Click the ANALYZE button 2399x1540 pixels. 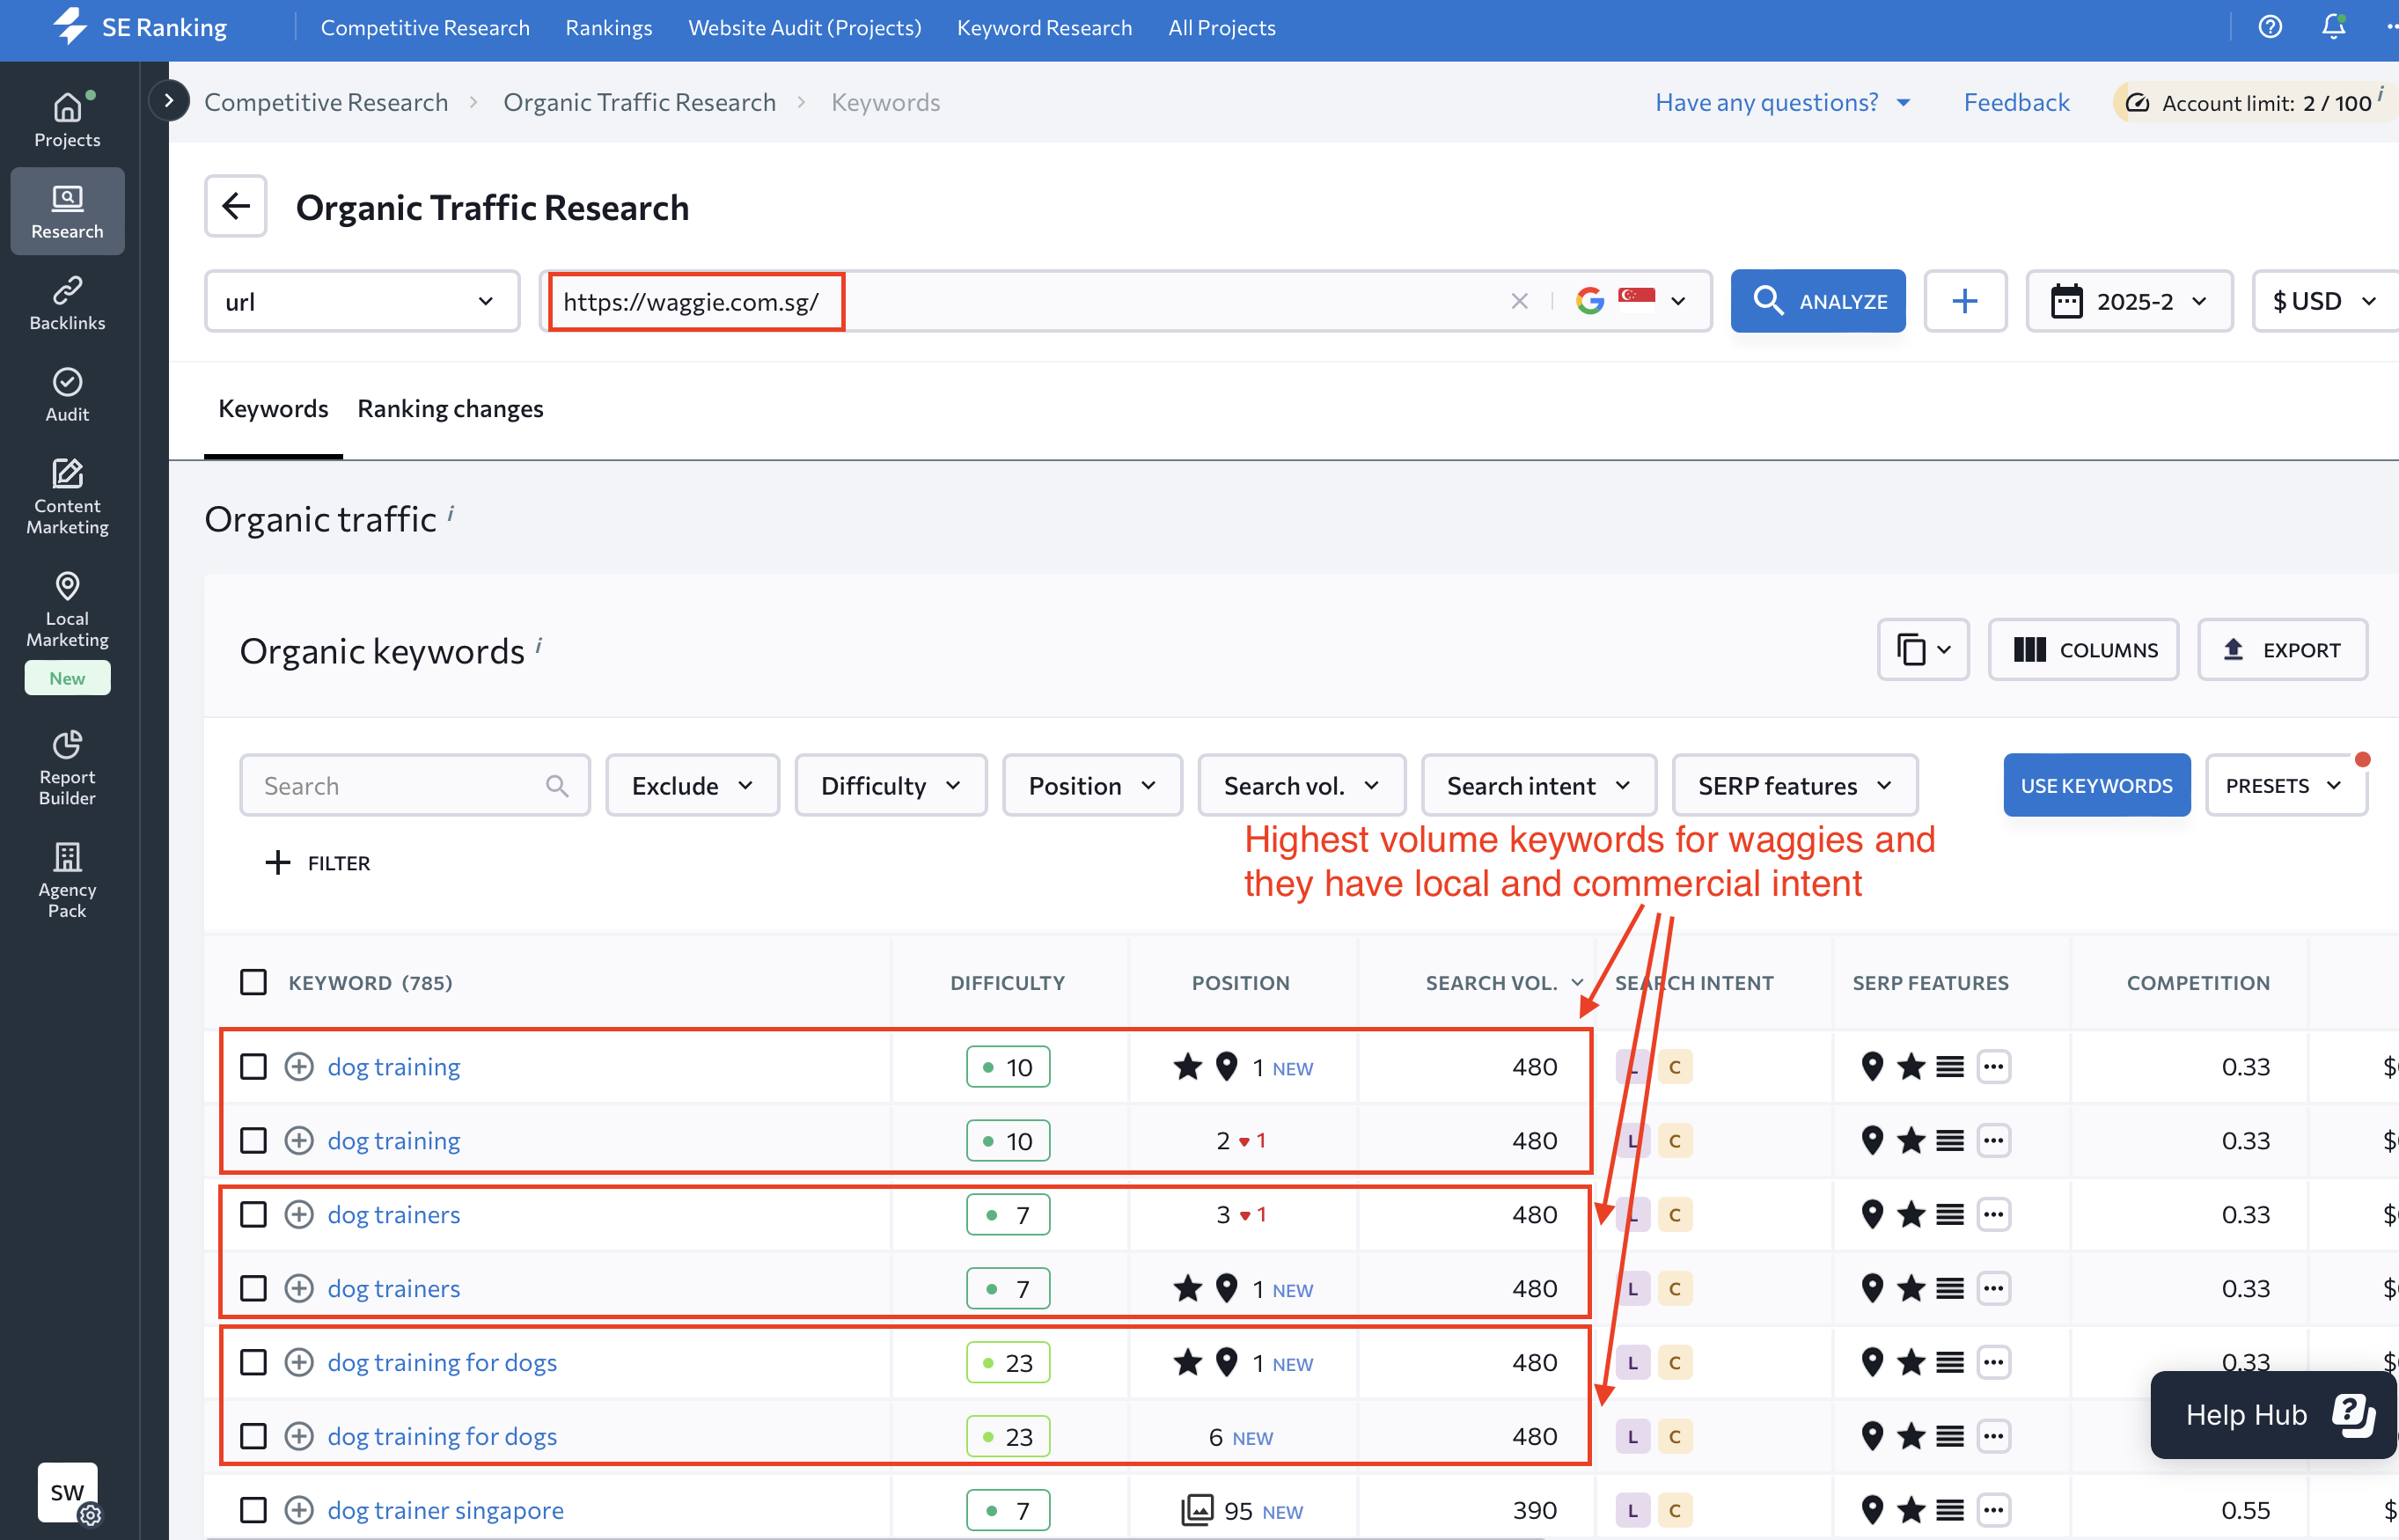point(1818,301)
